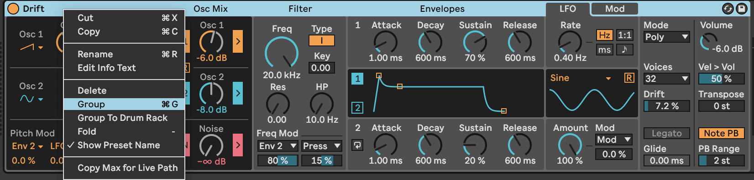Click Envelope 1 Attack knob
This screenshot has height=180, width=754.
coord(386,43)
